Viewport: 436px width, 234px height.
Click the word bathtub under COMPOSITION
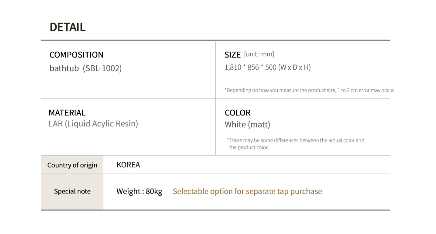(x=64, y=68)
